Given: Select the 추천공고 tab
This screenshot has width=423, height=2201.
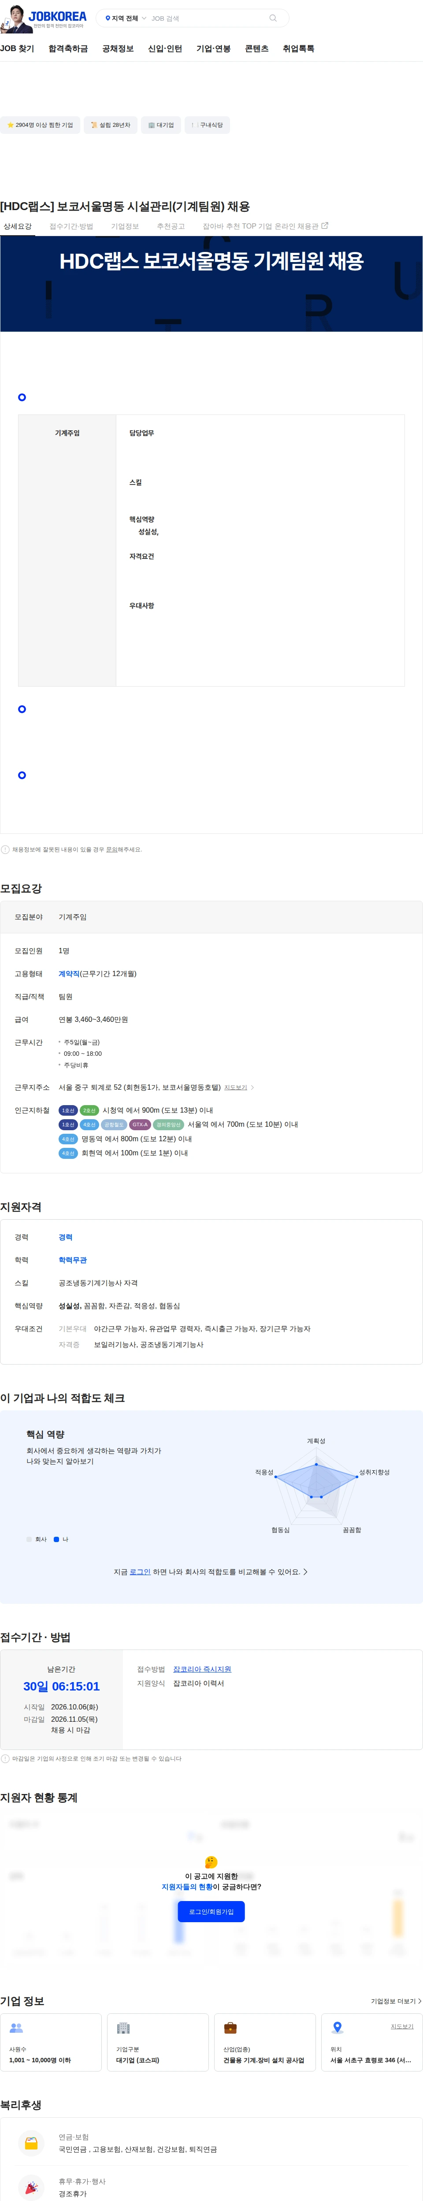Looking at the screenshot, I should (171, 226).
